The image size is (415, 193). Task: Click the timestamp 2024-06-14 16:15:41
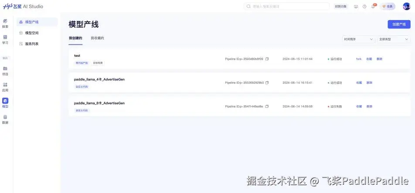[x=297, y=83]
